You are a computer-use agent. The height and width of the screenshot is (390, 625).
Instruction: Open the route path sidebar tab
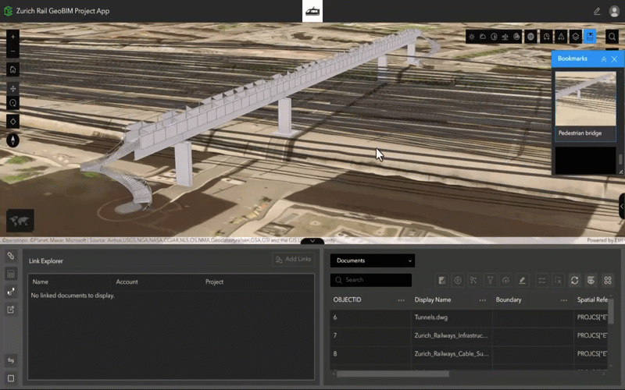coord(11,292)
